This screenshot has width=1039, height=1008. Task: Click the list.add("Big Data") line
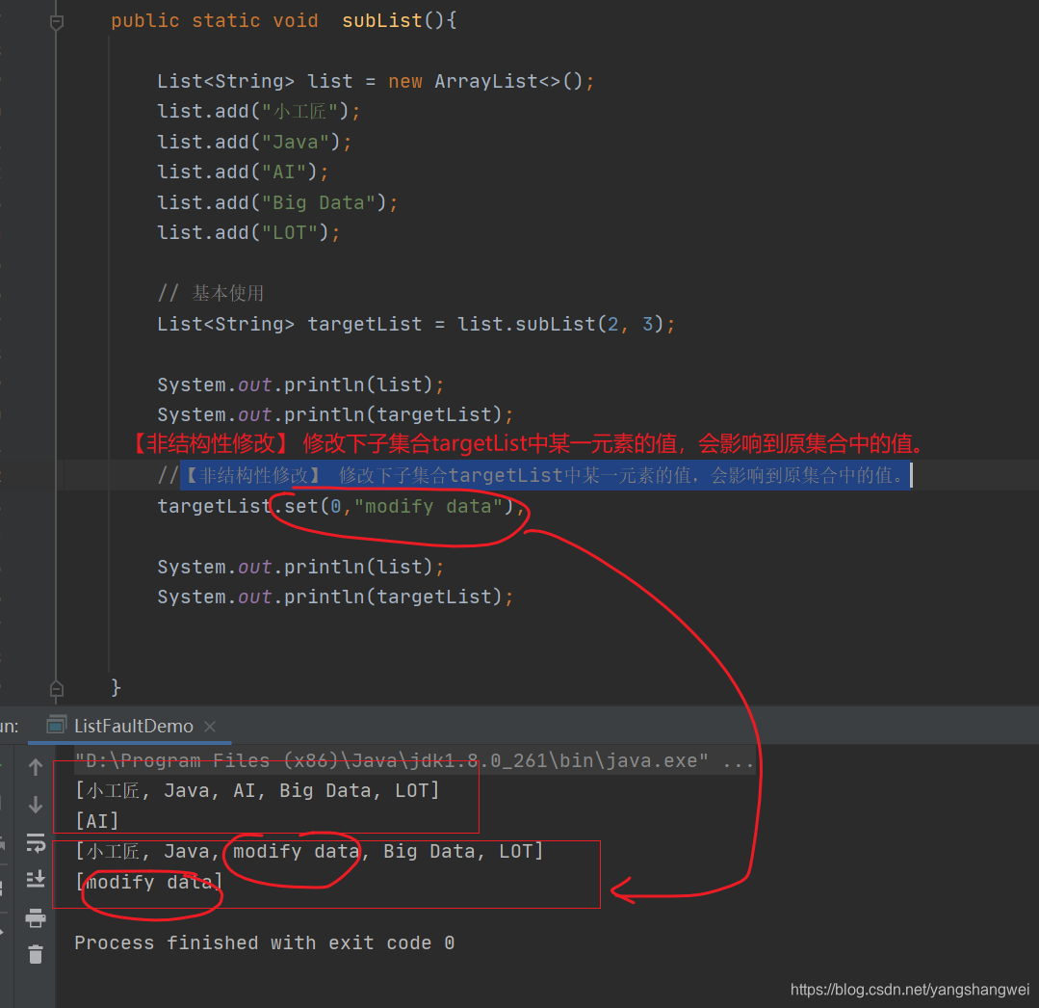point(277,203)
